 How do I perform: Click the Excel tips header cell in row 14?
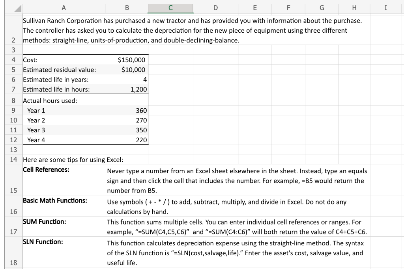[x=63, y=160]
